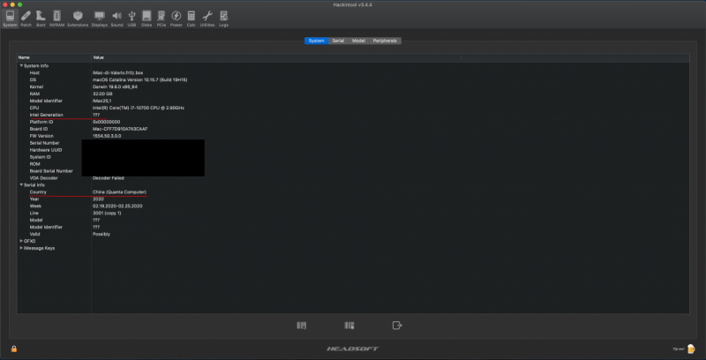Expand the iMessage Keys group
Screen dimensions: 706x360
[21, 248]
